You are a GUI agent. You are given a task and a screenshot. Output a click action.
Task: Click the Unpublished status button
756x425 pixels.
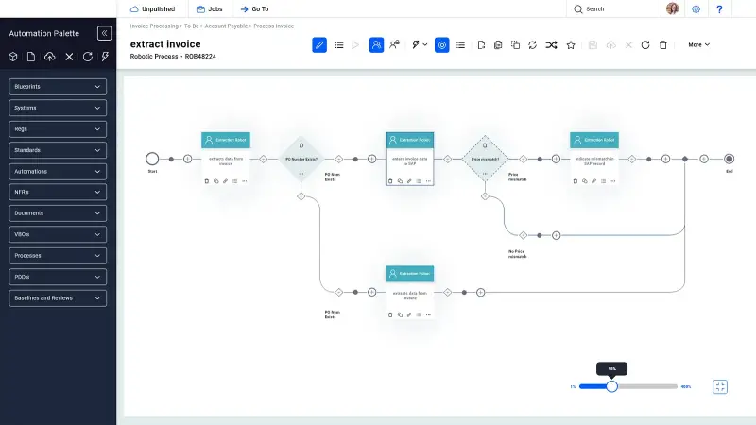151,8
